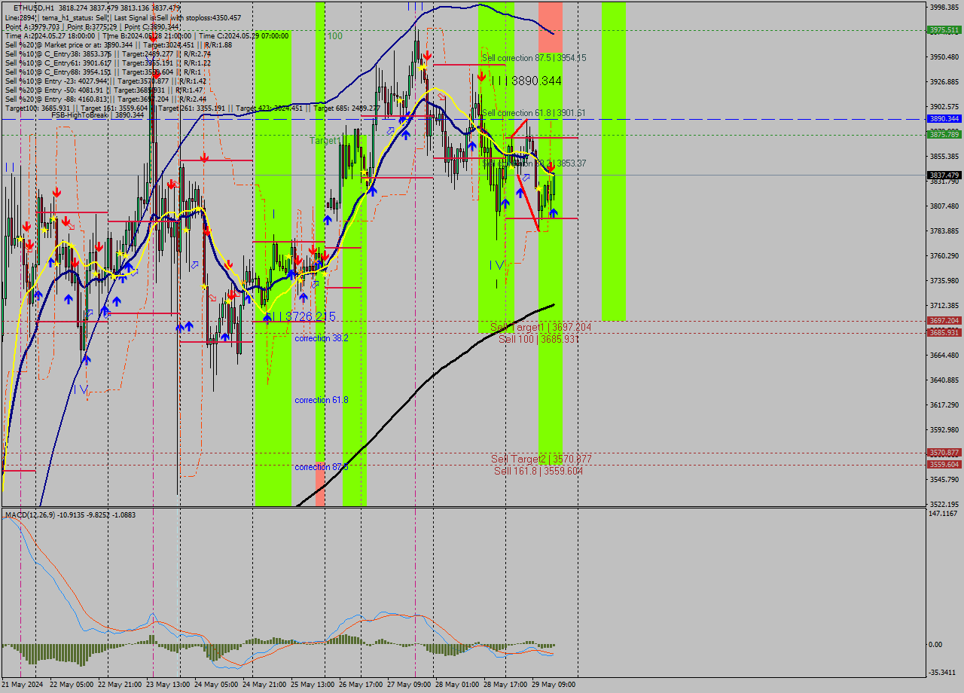Select the '29 May 09:00' time label
The height and width of the screenshot is (693, 964).
pyautogui.click(x=554, y=685)
